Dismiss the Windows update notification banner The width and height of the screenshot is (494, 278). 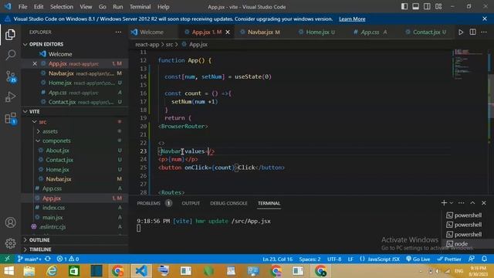pos(485,19)
